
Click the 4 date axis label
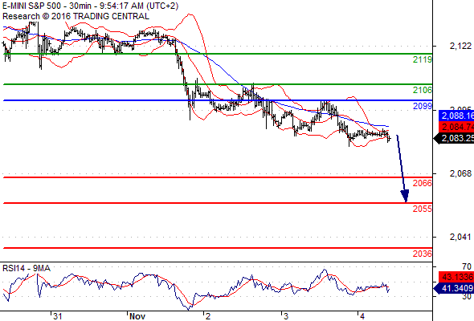point(362,316)
